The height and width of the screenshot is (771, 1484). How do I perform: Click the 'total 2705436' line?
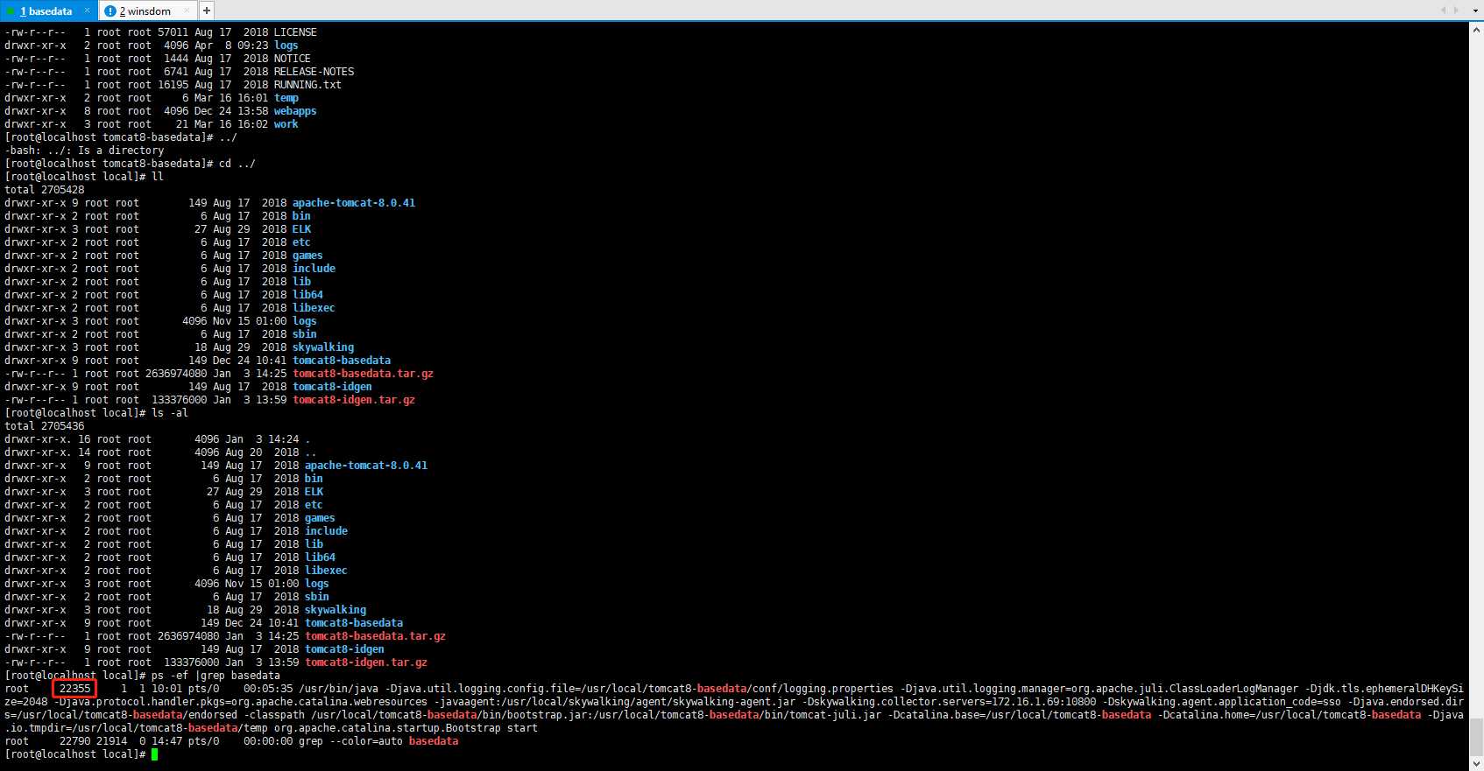(x=45, y=426)
